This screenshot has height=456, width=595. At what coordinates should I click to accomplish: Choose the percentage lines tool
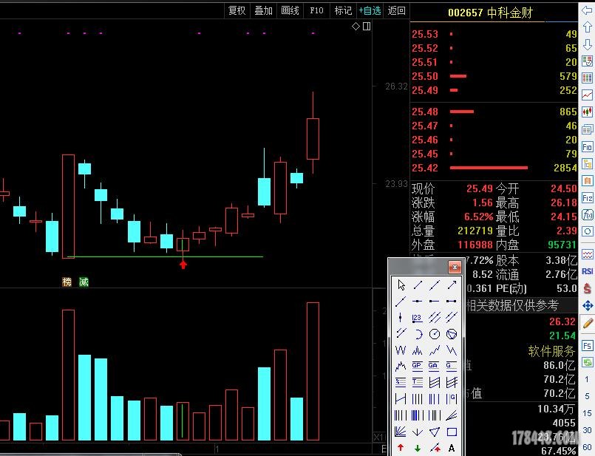[x=401, y=382]
